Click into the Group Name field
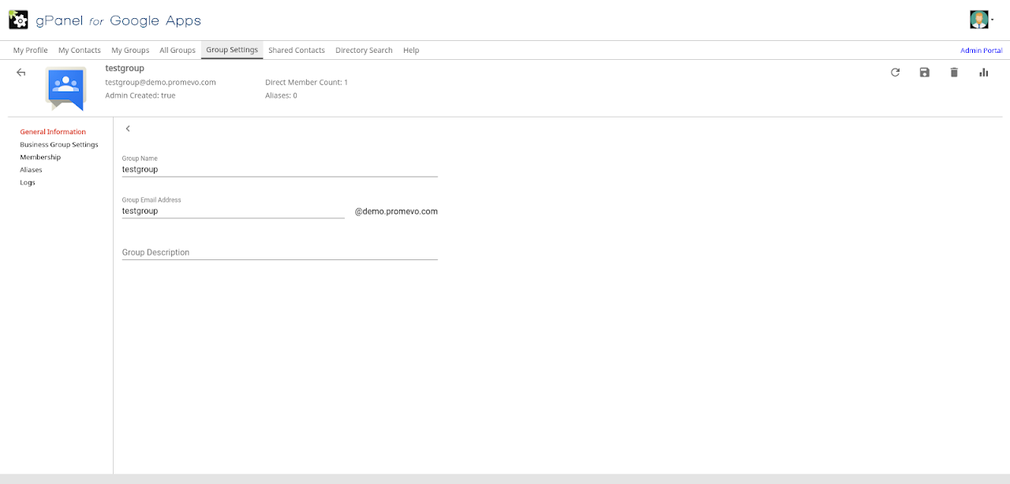The height and width of the screenshot is (484, 1010). coord(279,169)
